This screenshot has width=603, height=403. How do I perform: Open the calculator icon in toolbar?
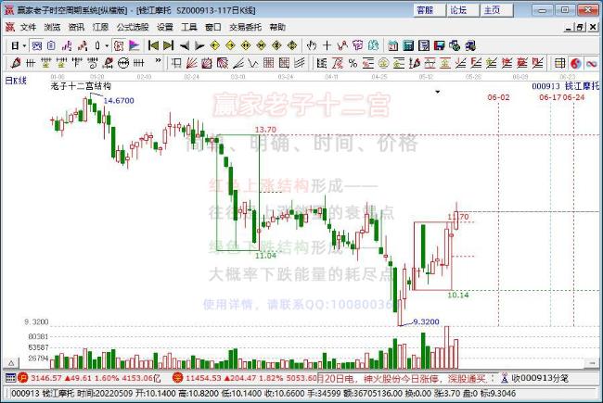pos(408,45)
